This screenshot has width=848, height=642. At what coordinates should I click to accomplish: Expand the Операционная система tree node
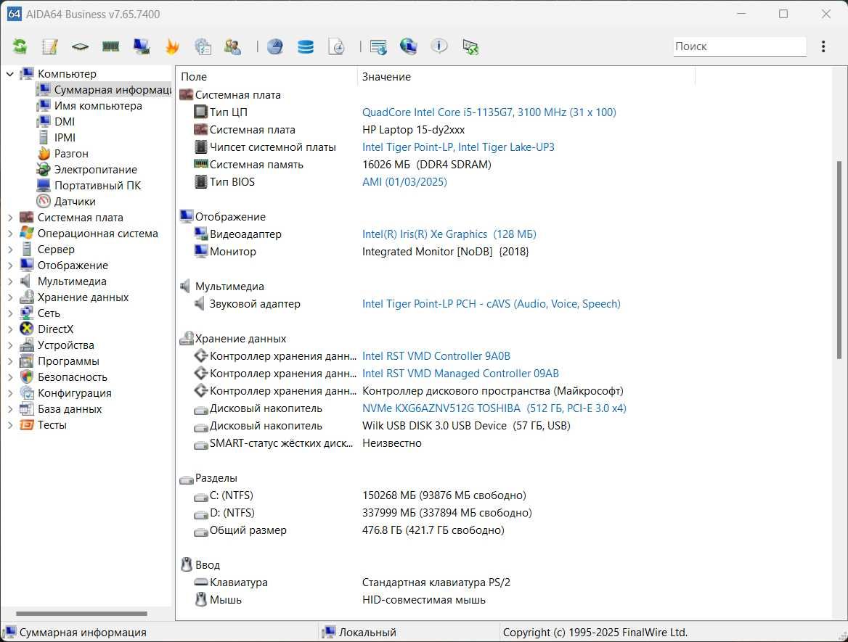[x=9, y=234]
